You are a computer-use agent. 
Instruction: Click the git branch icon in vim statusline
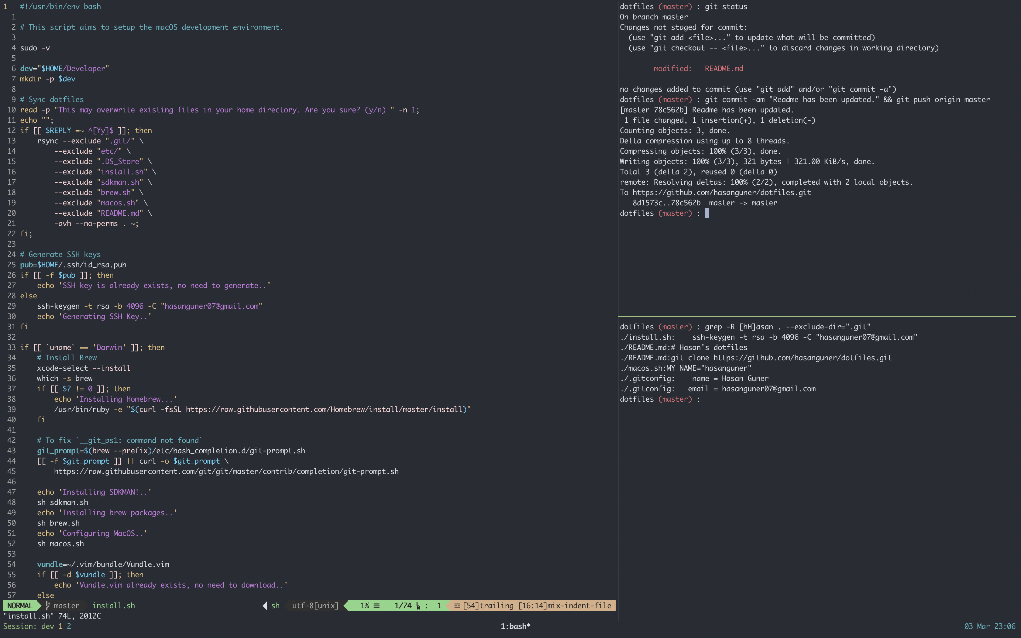[x=48, y=605]
